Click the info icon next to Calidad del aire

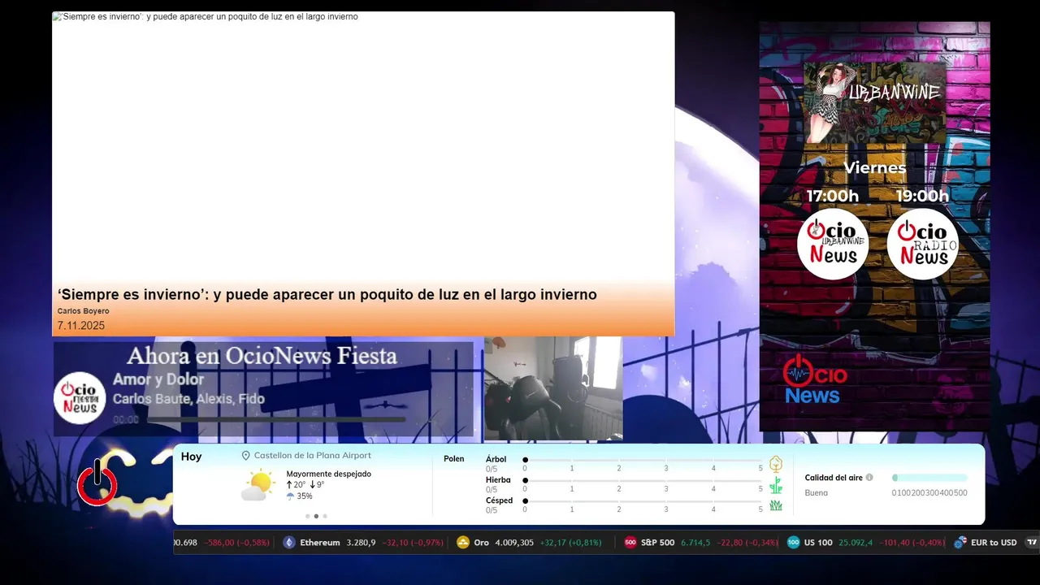click(869, 478)
